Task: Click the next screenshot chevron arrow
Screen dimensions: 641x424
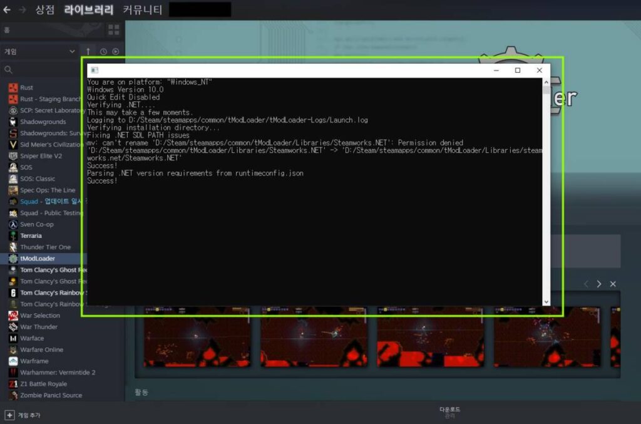Action: [598, 284]
